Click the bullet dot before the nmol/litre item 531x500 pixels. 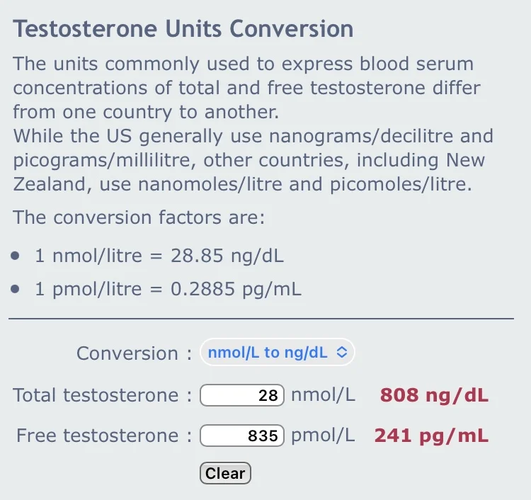(15, 256)
